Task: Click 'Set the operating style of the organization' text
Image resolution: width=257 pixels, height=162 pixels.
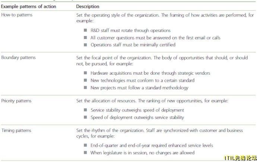Action: pyautogui.click(x=118, y=15)
